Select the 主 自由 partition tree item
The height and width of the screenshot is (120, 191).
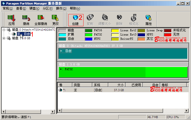coord(23,34)
